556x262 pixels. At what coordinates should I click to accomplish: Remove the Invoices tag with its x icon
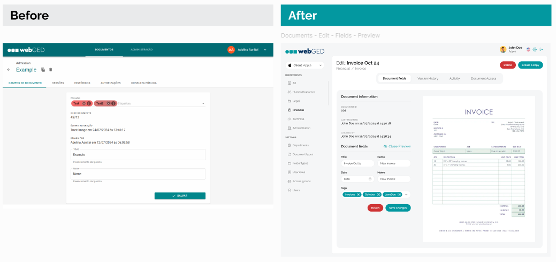(x=359, y=194)
